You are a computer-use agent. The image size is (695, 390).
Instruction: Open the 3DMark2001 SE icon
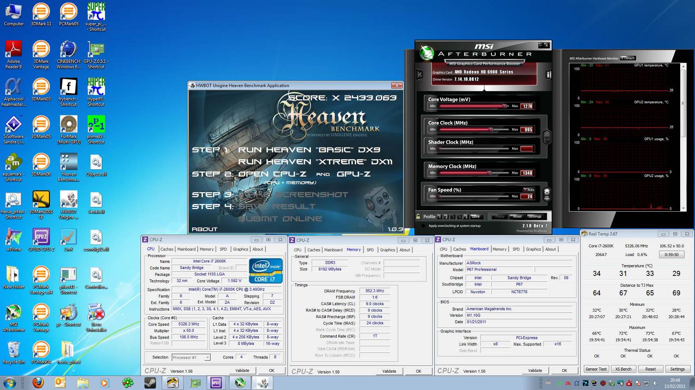click(x=41, y=205)
